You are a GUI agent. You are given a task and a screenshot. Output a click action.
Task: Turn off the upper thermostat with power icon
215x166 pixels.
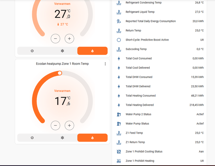point(32,51)
